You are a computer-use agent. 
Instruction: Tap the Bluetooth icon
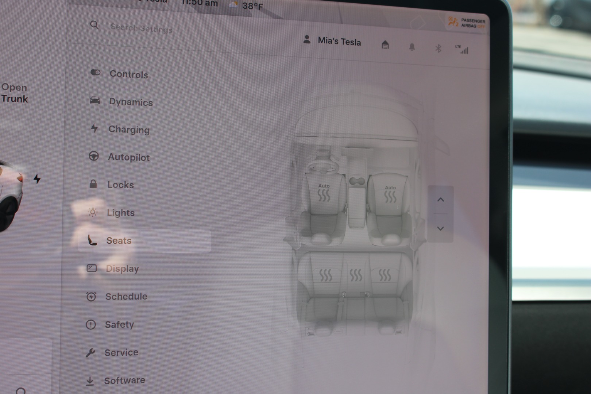pyautogui.click(x=438, y=49)
